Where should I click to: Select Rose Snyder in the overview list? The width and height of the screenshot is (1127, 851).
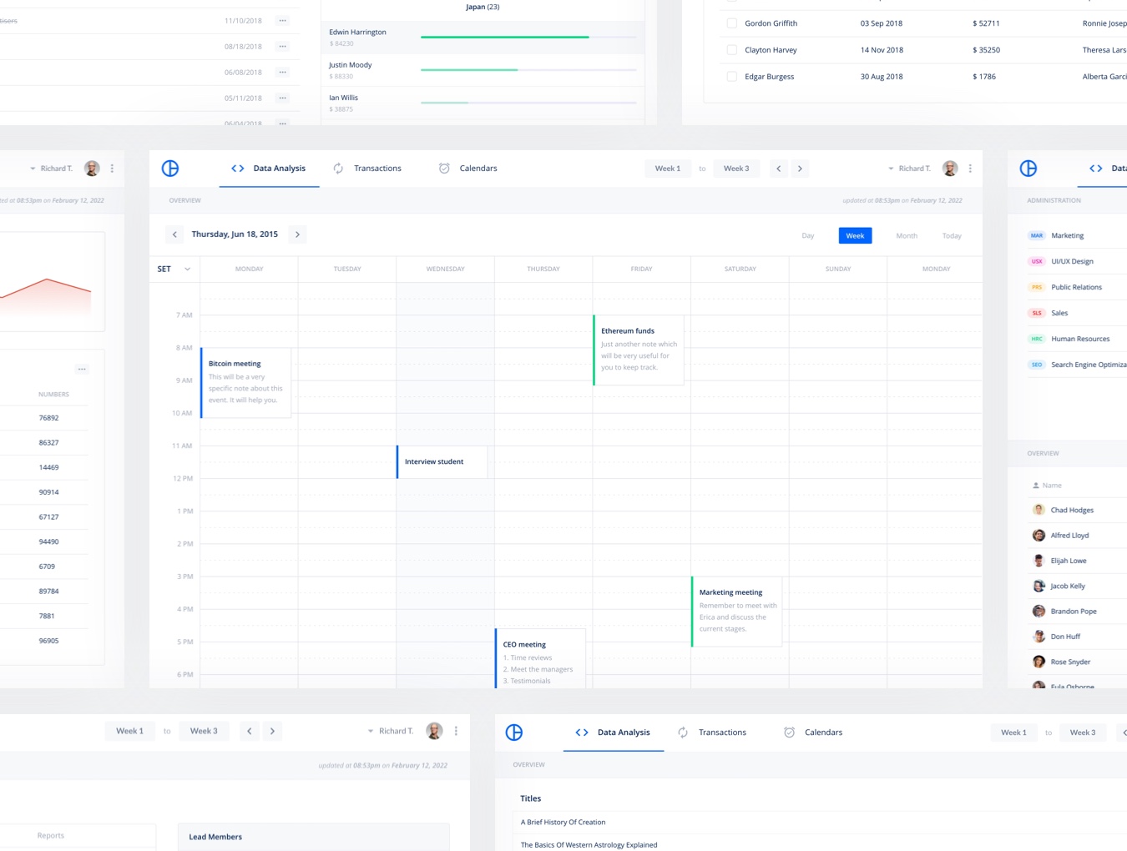point(1070,662)
